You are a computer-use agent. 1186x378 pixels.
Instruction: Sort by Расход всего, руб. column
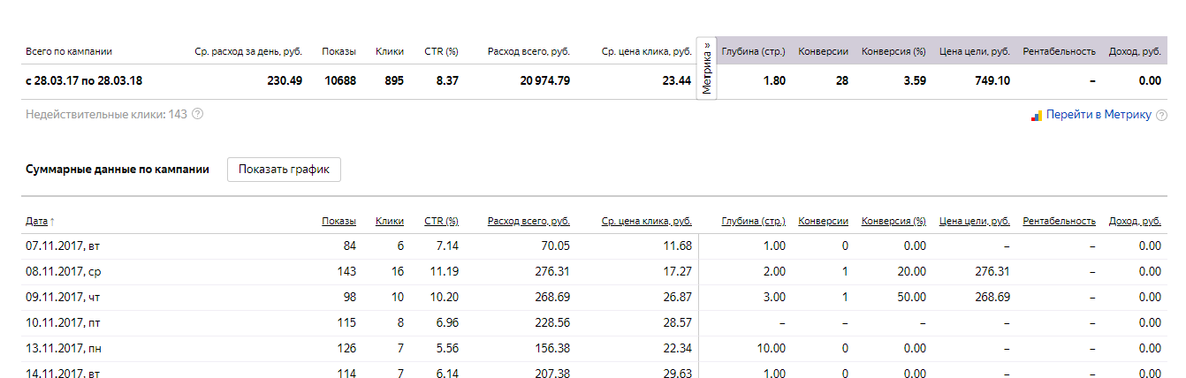pyautogui.click(x=528, y=221)
